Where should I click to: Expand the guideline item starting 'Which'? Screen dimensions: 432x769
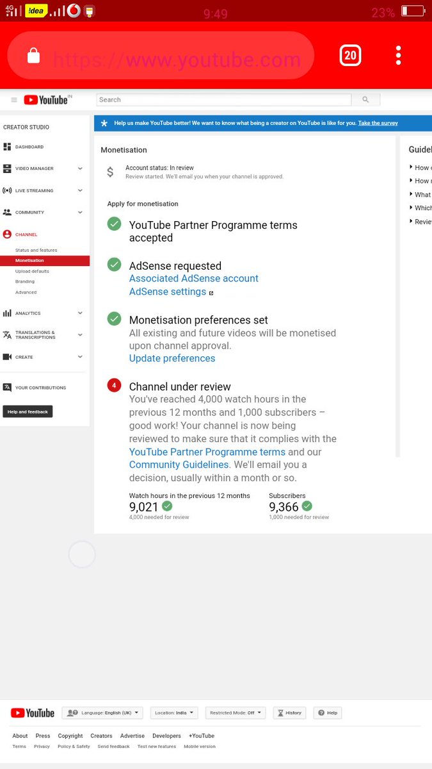pos(420,208)
